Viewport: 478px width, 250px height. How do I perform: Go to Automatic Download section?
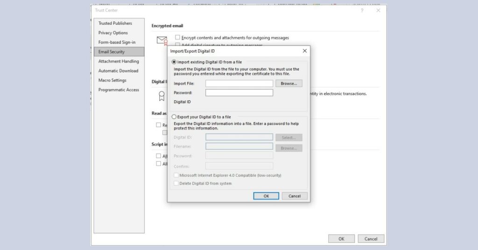pyautogui.click(x=118, y=71)
